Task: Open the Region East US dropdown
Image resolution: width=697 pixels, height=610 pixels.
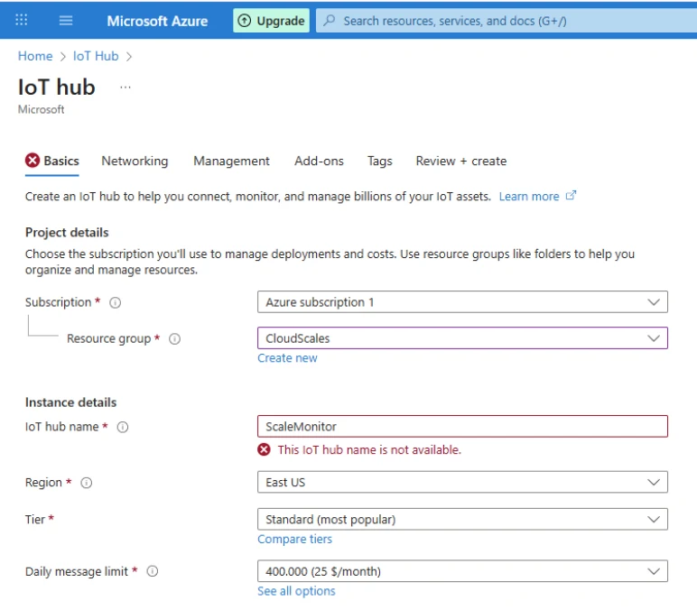Action: tap(462, 482)
